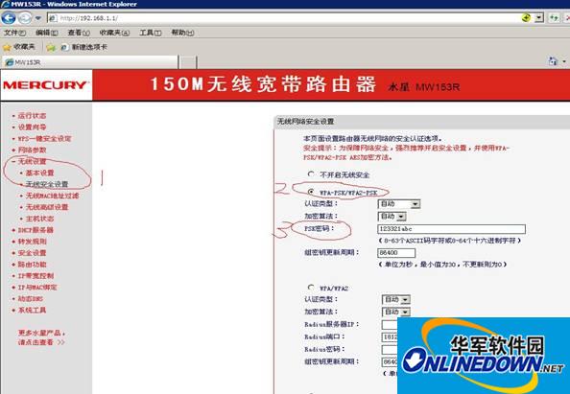
Task: Click the MERCURY logo
Action: tap(45, 85)
